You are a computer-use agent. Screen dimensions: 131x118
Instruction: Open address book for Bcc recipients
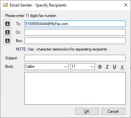[7, 40]
